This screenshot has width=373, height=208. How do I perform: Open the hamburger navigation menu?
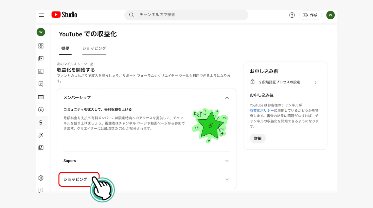41,15
